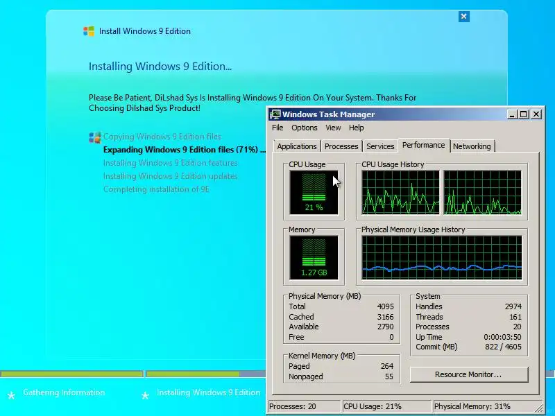Switch to the Applications tab
This screenshot has height=416, width=555.
297,146
